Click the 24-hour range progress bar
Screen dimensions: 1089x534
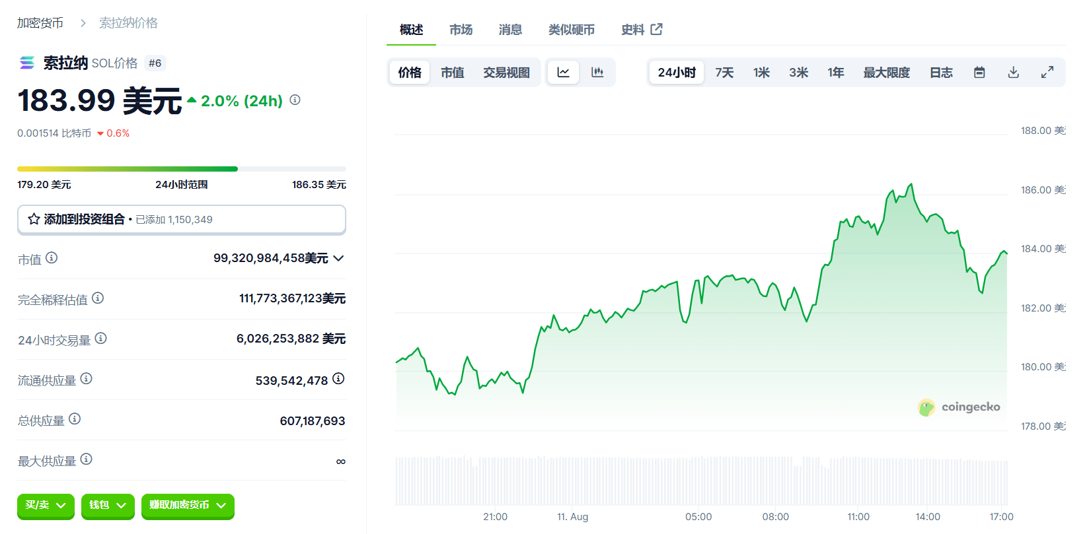pos(182,169)
